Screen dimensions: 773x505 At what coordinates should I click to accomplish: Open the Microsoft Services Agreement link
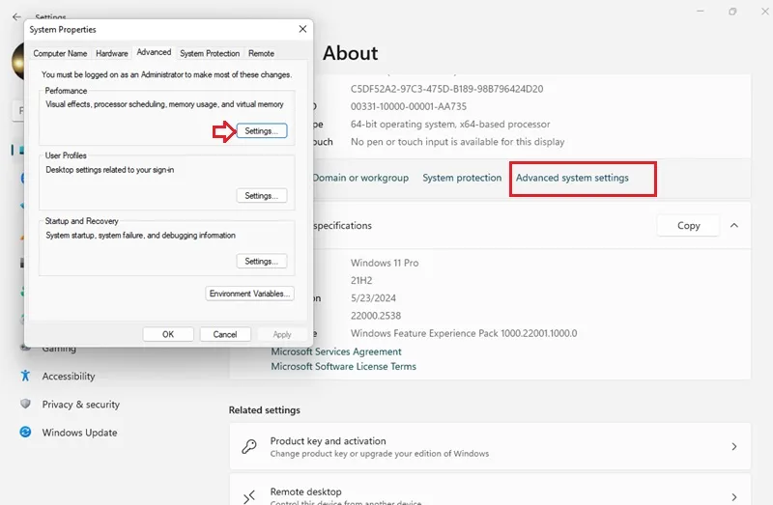[x=336, y=351]
